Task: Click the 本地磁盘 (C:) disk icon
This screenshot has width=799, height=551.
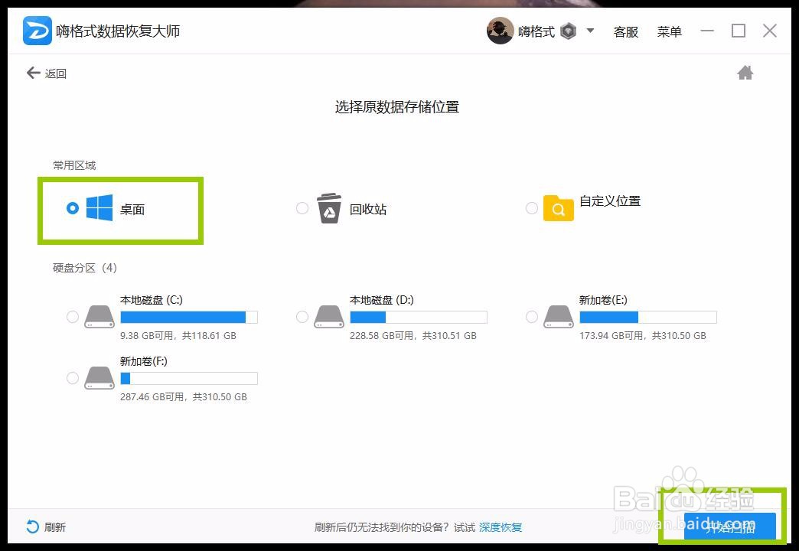Action: (99, 315)
